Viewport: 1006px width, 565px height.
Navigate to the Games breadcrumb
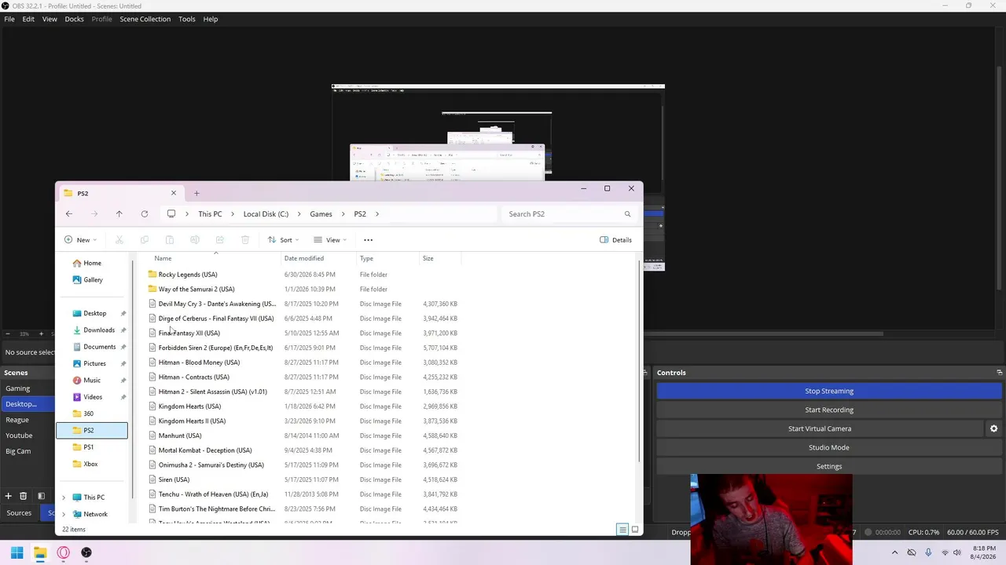321,214
